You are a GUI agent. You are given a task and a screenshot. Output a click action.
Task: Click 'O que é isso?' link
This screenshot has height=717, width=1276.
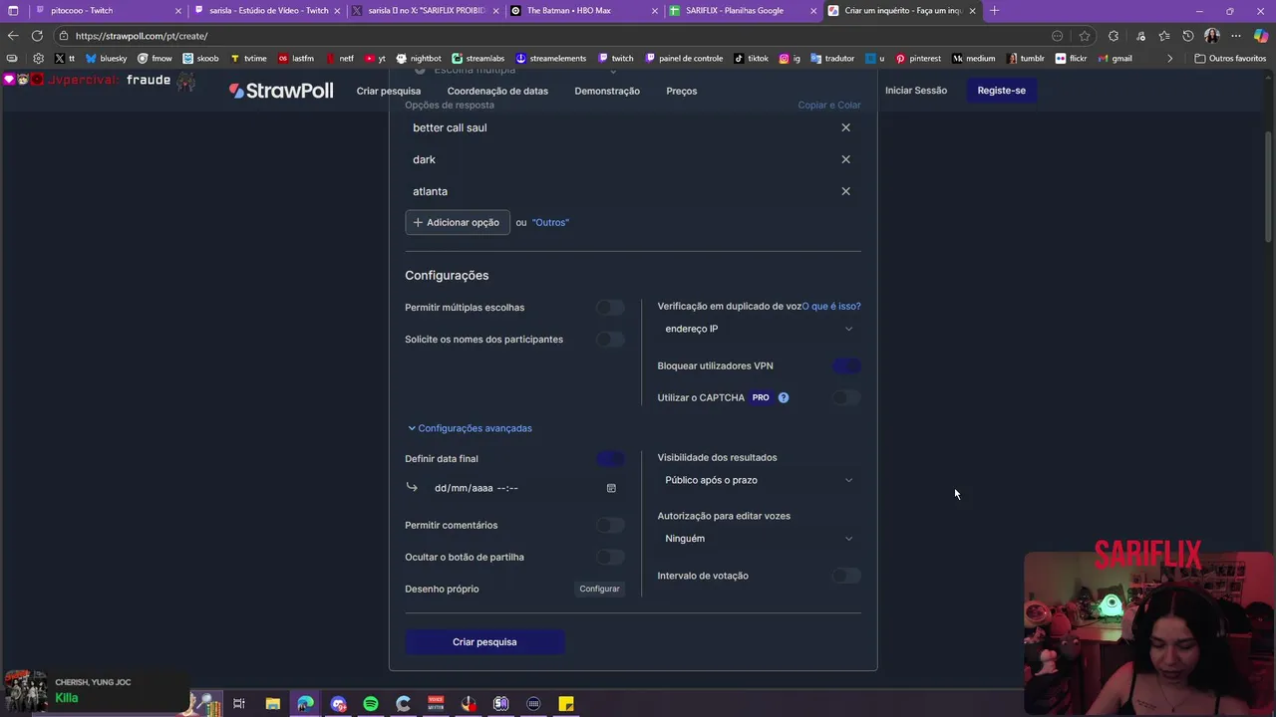831,307
